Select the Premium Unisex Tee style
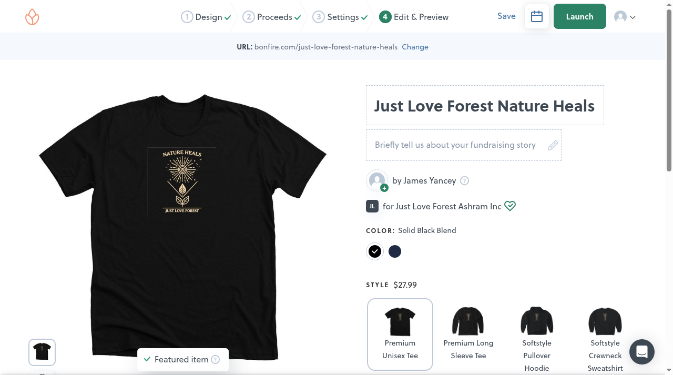673x375 pixels. [x=400, y=335]
